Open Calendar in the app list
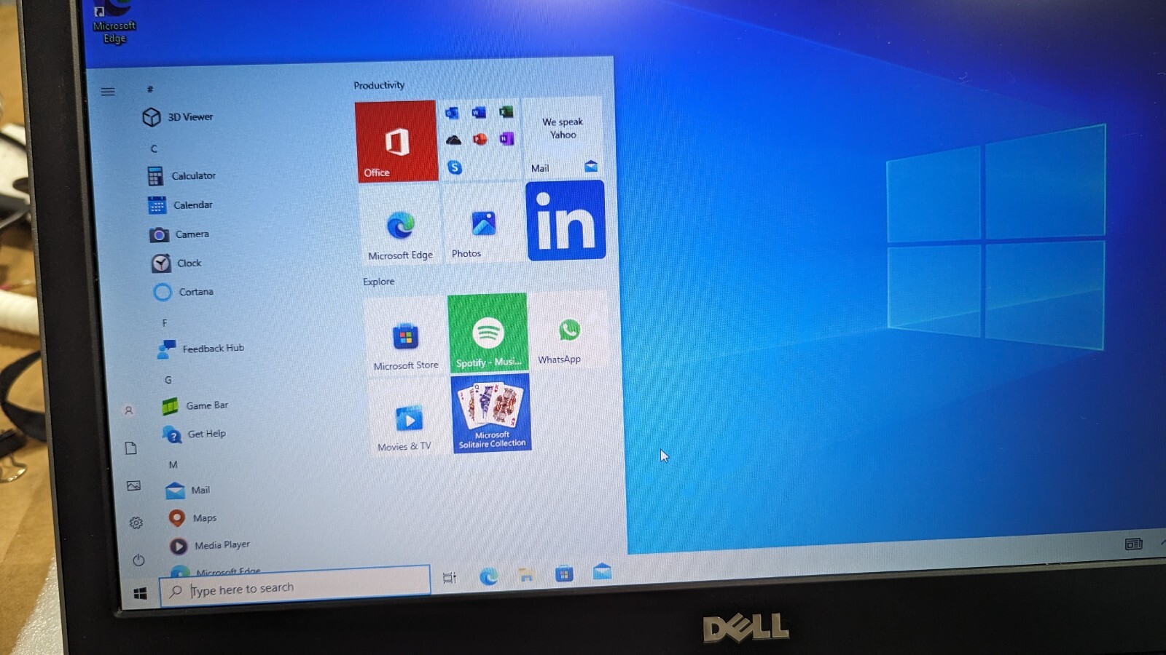Image resolution: width=1166 pixels, height=655 pixels. click(x=181, y=205)
